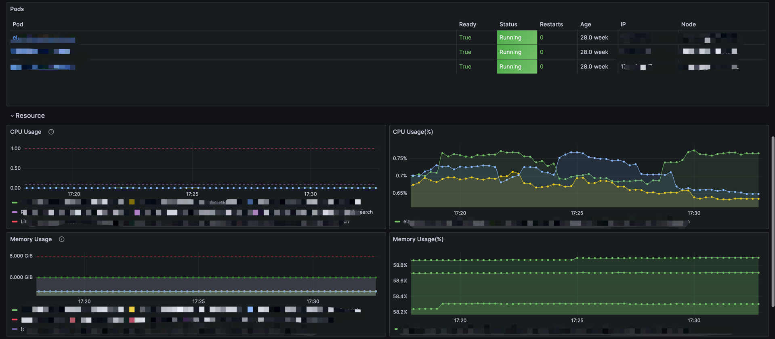Sort the table by Ready column

point(468,24)
